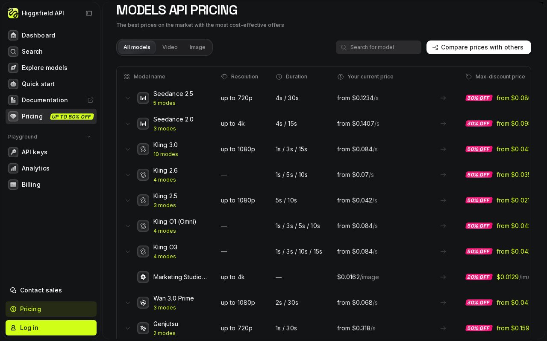Click the bottom Pricing link
547x341 pixels.
tap(51, 309)
